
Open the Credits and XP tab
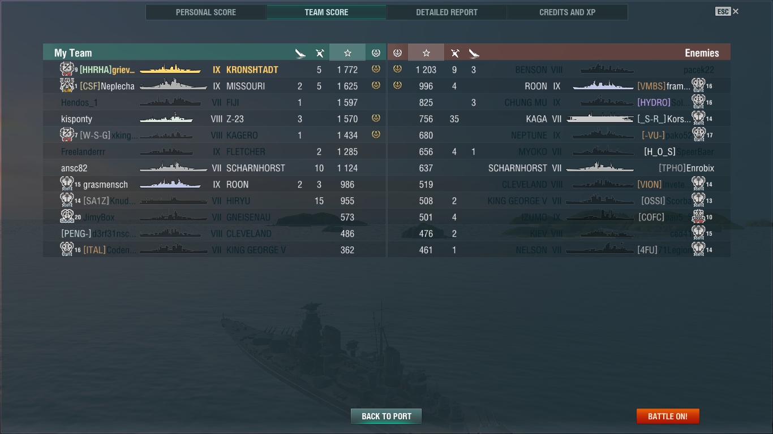point(567,12)
